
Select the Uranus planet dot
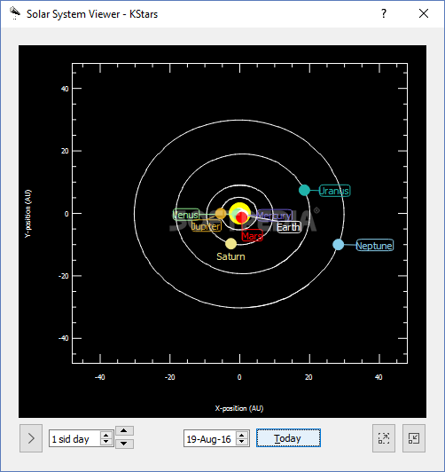304,190
